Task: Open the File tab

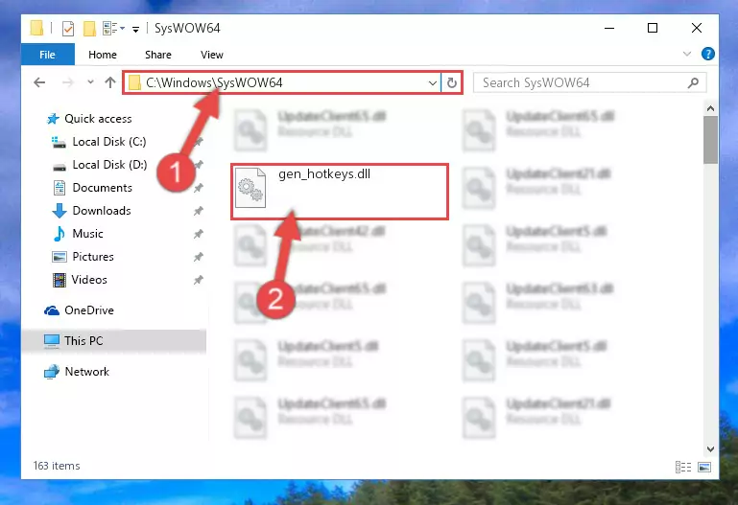Action: [x=48, y=55]
